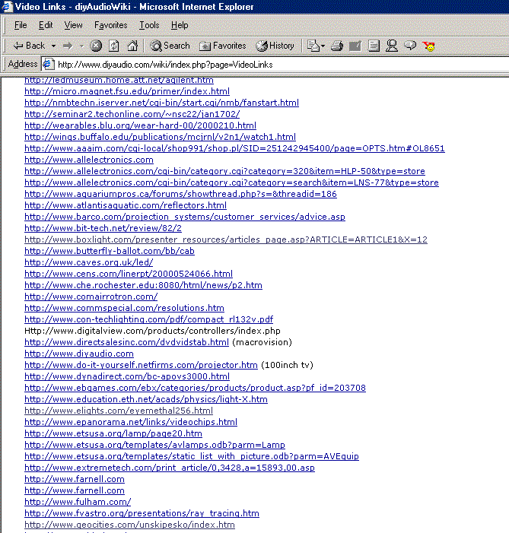The width and height of the screenshot is (509, 533).
Task: Expand the Mail icon dropdown arrow
Action: click(x=323, y=46)
